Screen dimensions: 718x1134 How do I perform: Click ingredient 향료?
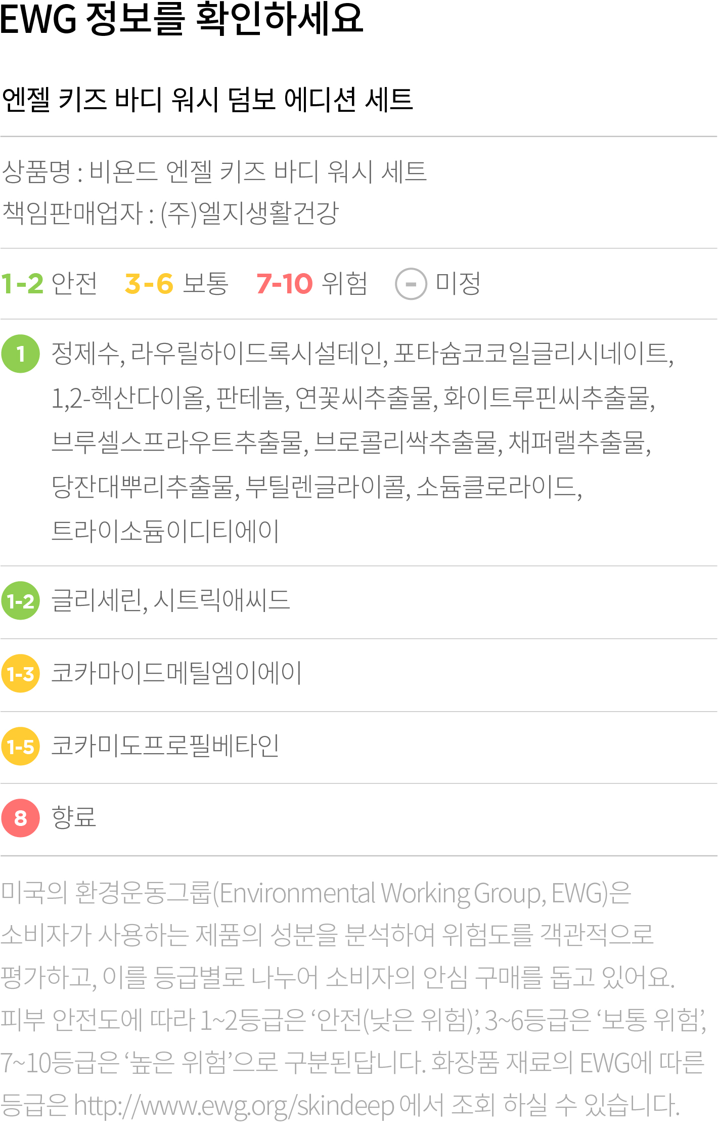click(74, 817)
